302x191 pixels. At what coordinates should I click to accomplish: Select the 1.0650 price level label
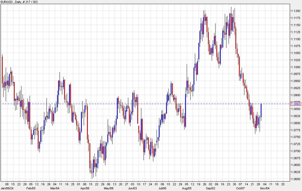(296, 165)
